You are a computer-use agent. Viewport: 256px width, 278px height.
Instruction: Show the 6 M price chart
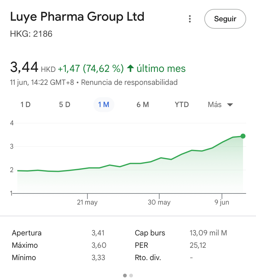pyautogui.click(x=143, y=105)
